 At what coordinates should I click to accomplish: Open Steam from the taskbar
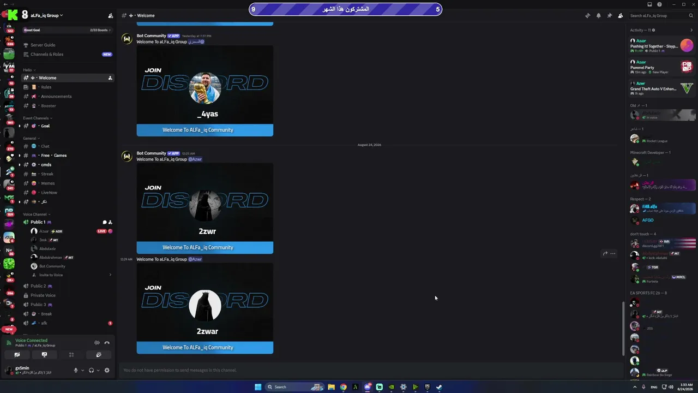pos(439,387)
